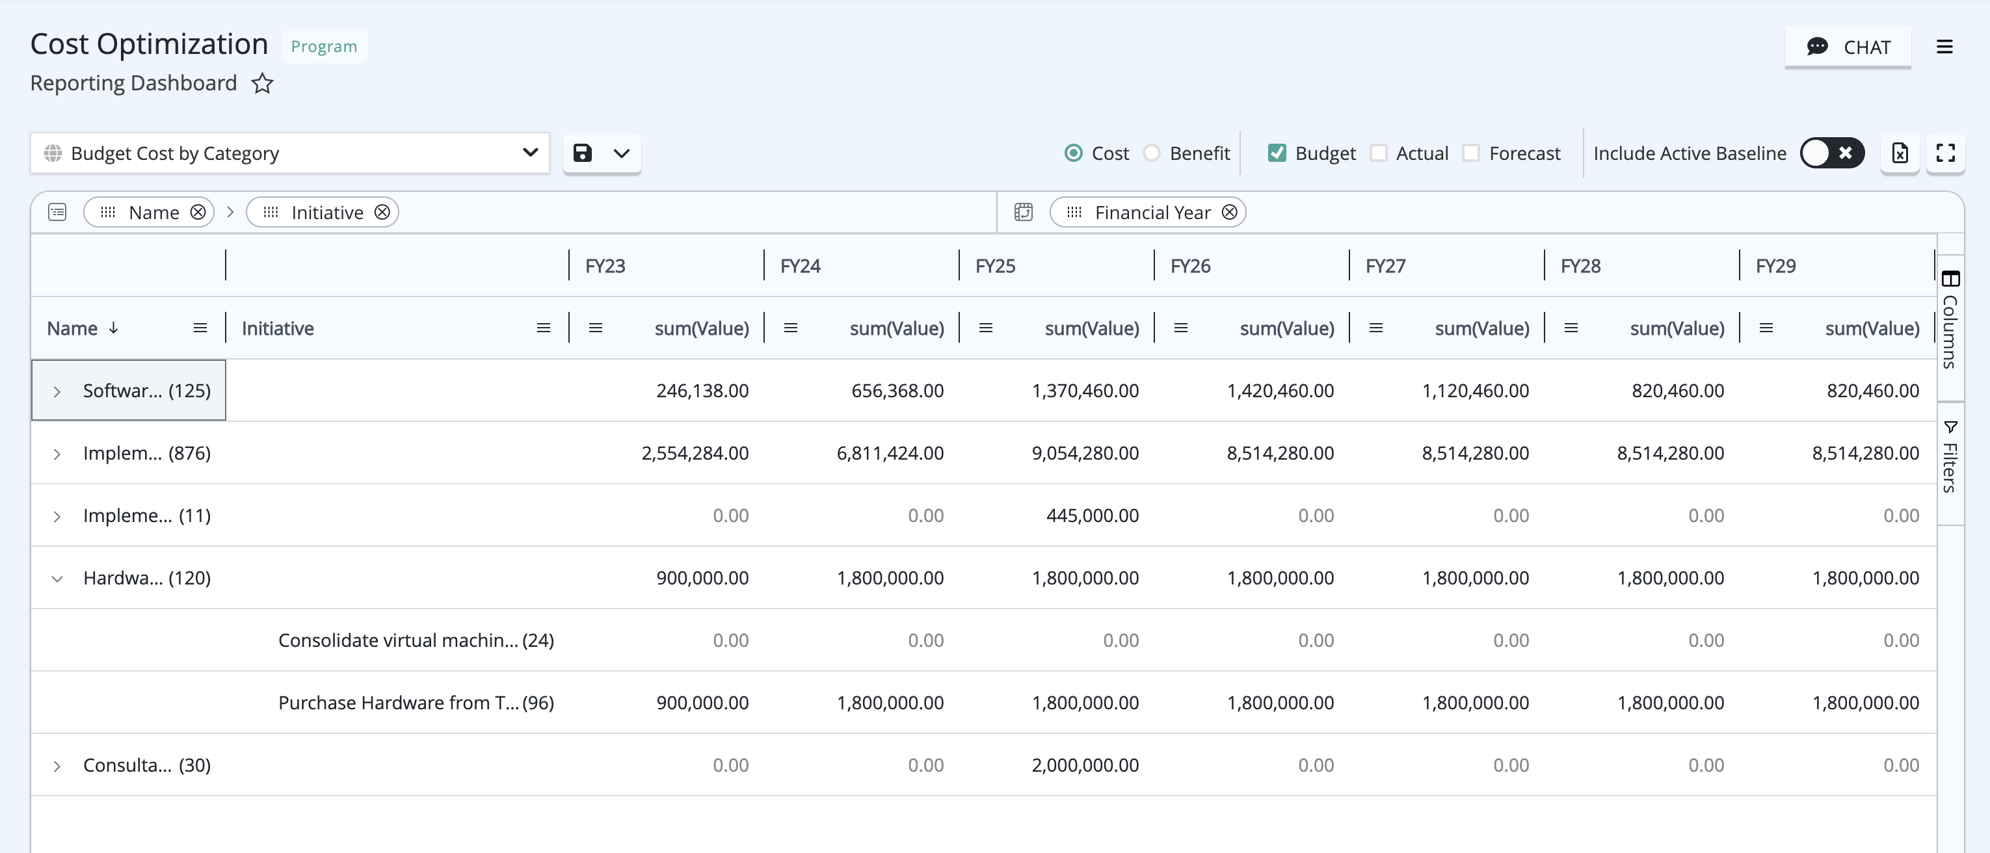Open the FY26 sum(Value) column menu

1180,328
